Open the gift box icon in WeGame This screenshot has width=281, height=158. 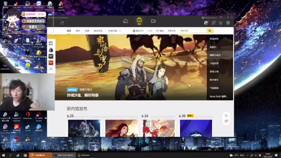pyautogui.click(x=228, y=23)
